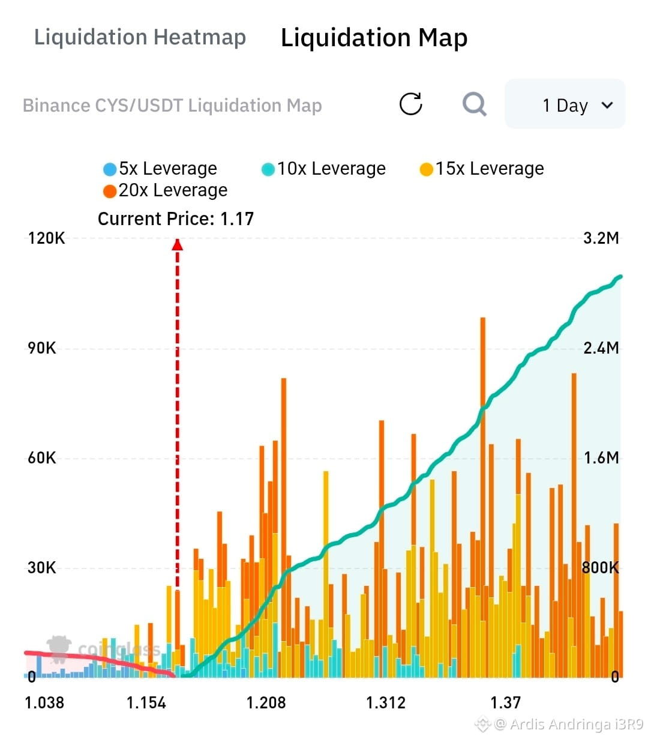Image resolution: width=648 pixels, height=739 pixels.
Task: Click the yellow 15x Leverage color dot
Action: [x=427, y=169]
